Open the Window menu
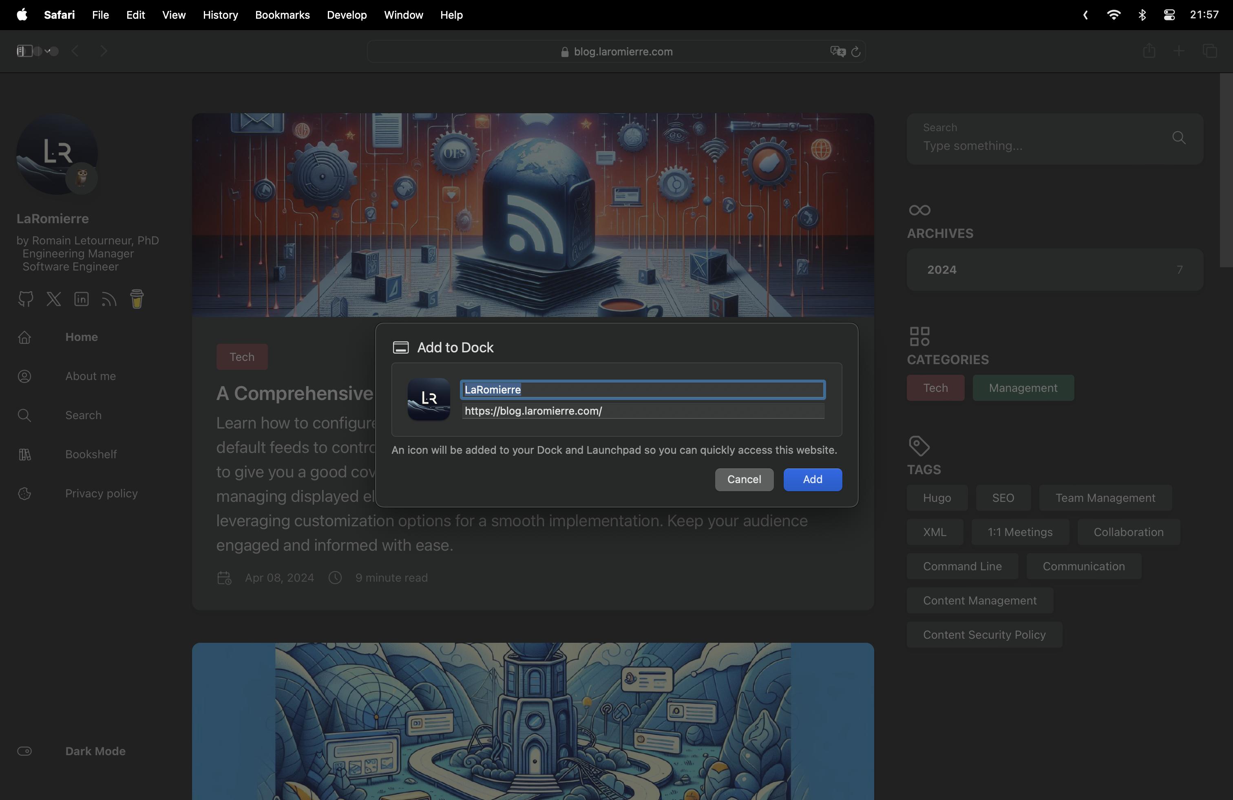The width and height of the screenshot is (1233, 800). (404, 15)
